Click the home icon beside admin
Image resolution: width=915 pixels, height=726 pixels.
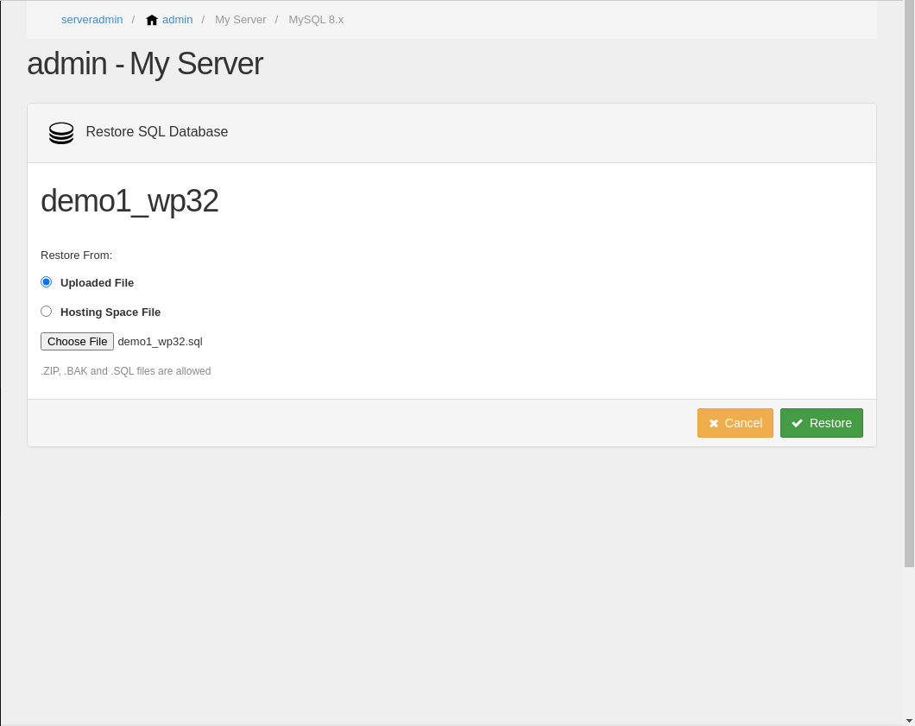[152, 20]
